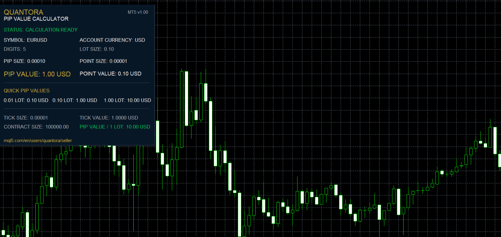Screen dimensions: 501x237
Task: Click the DIGITS: 5 label
Action: point(15,49)
